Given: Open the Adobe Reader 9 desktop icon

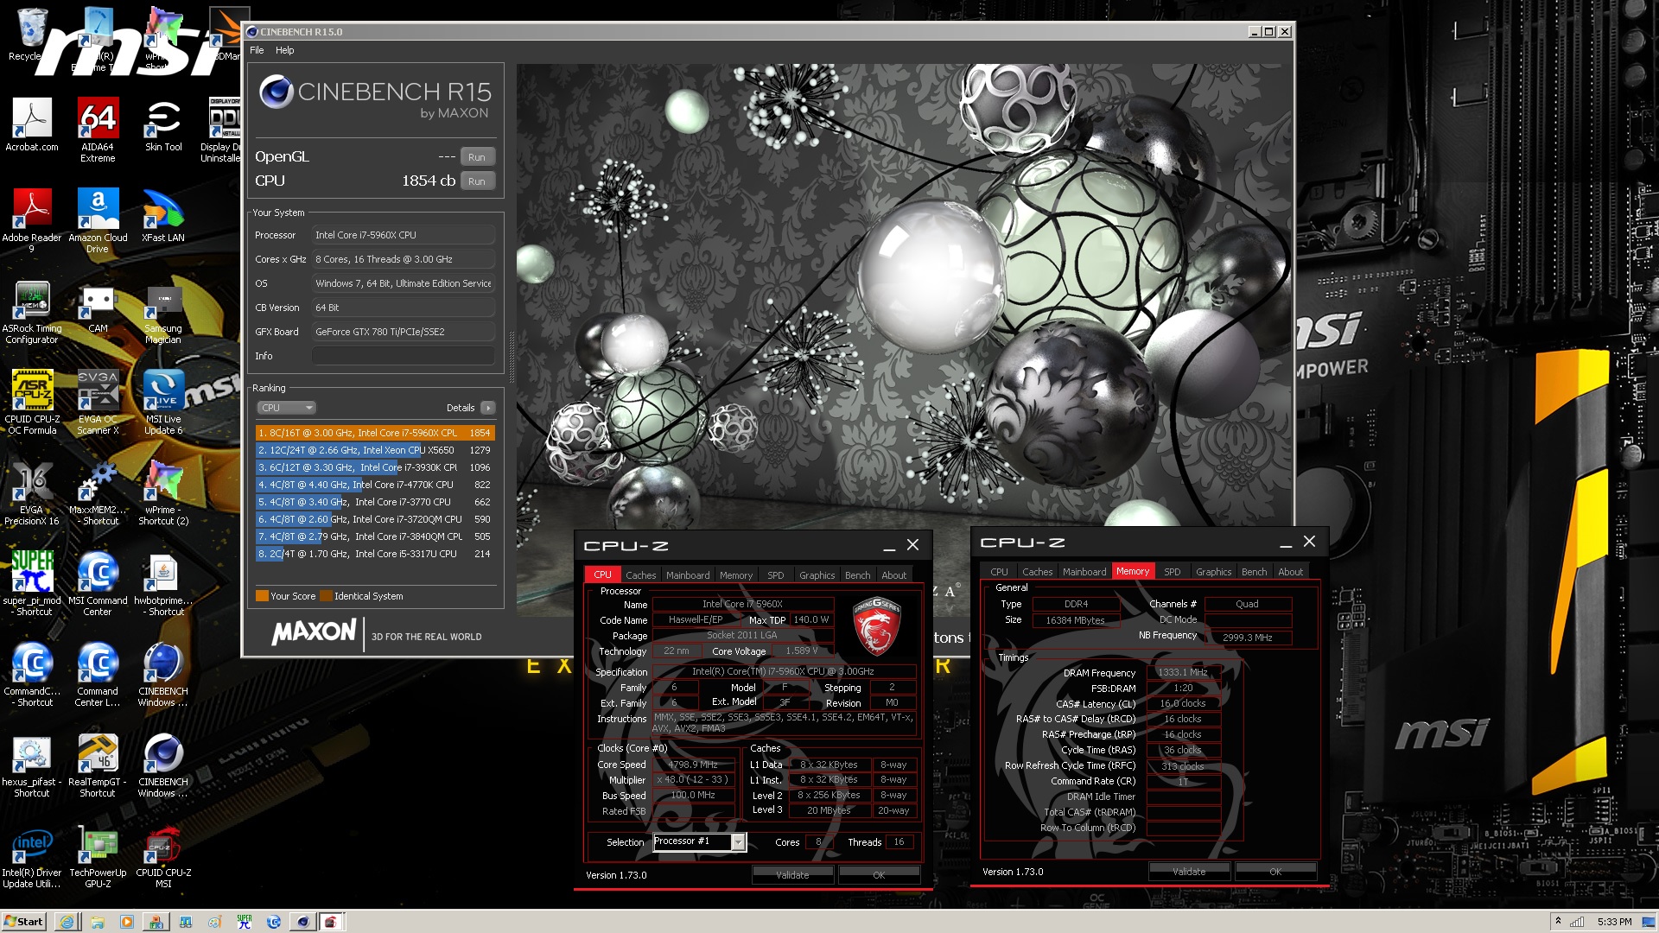Looking at the screenshot, I should [x=32, y=221].
